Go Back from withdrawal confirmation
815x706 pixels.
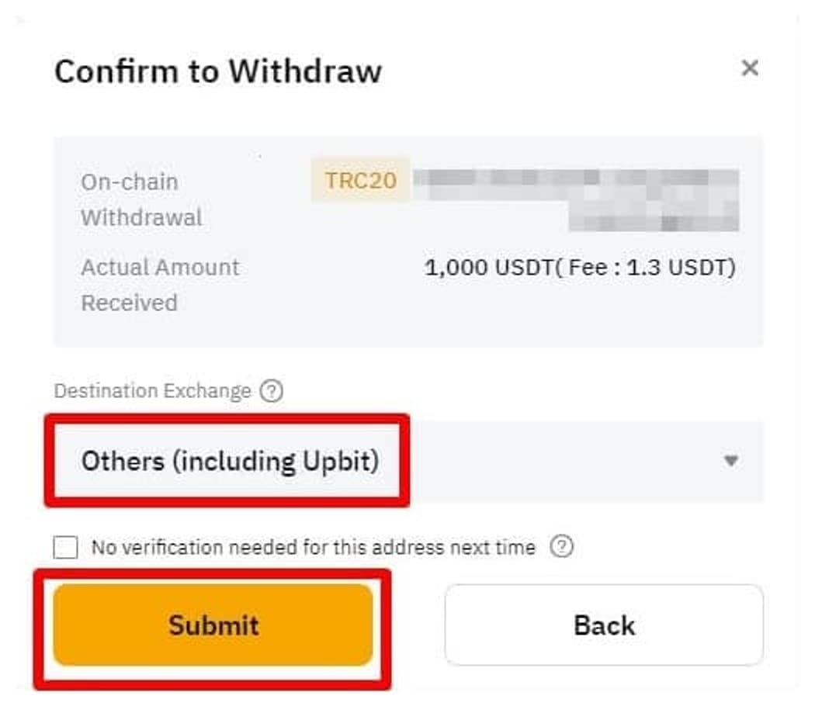coord(604,625)
